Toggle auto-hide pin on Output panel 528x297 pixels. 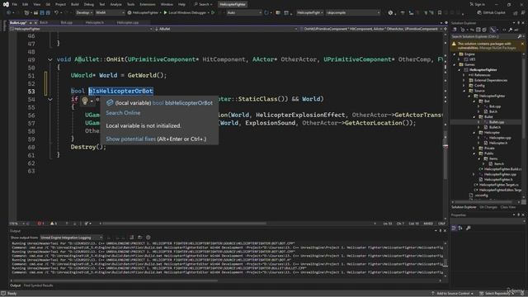[x=440, y=231]
